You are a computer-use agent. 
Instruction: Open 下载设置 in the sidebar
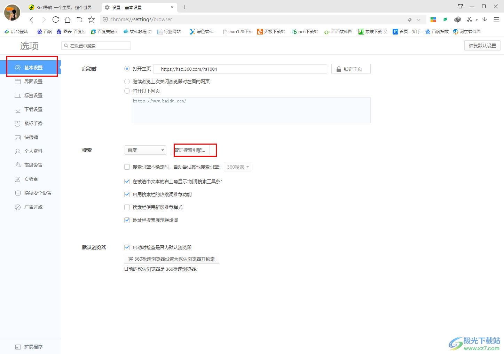[x=30, y=109]
